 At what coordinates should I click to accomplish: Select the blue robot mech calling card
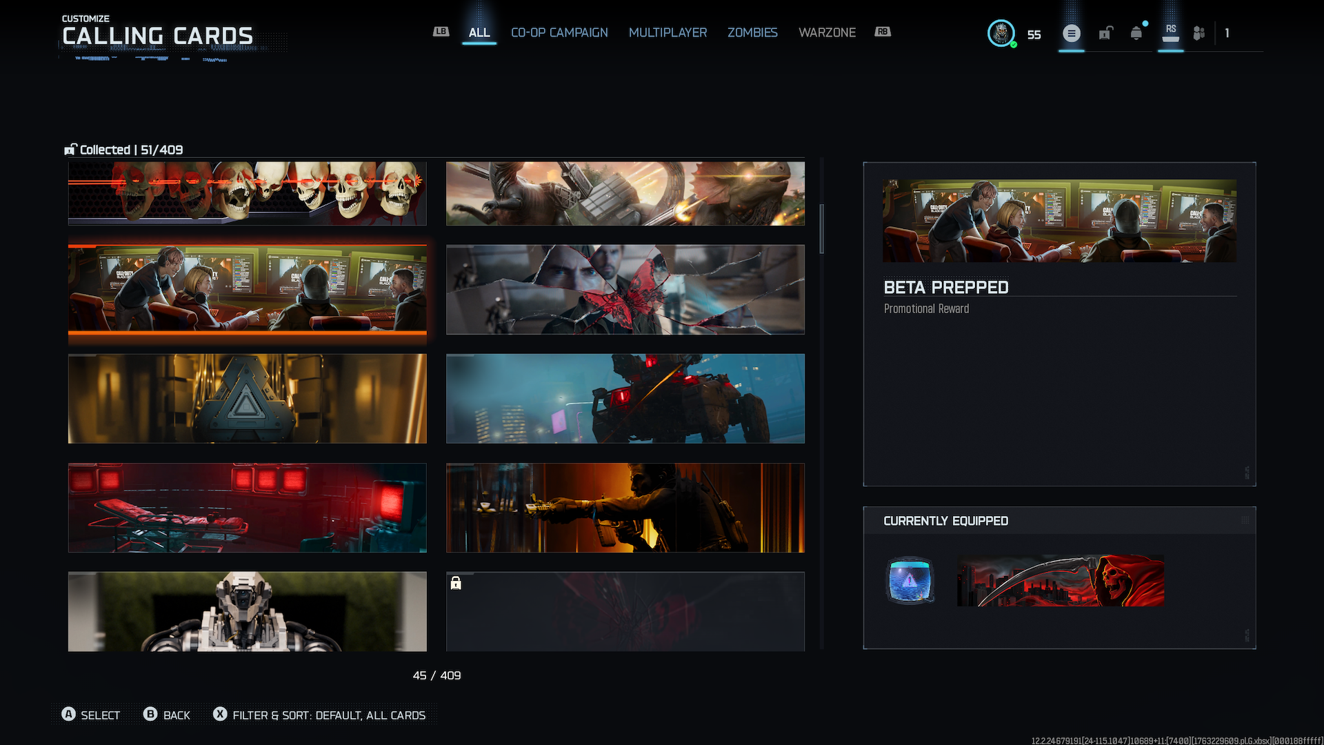(x=625, y=399)
